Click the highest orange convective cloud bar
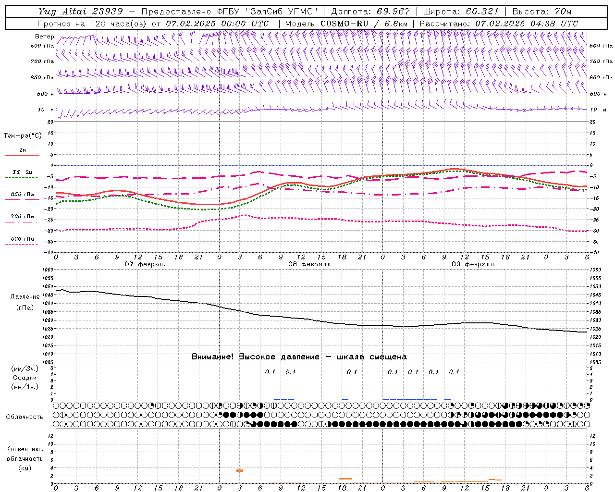Viewport: 615px width, 492px height. [240, 470]
